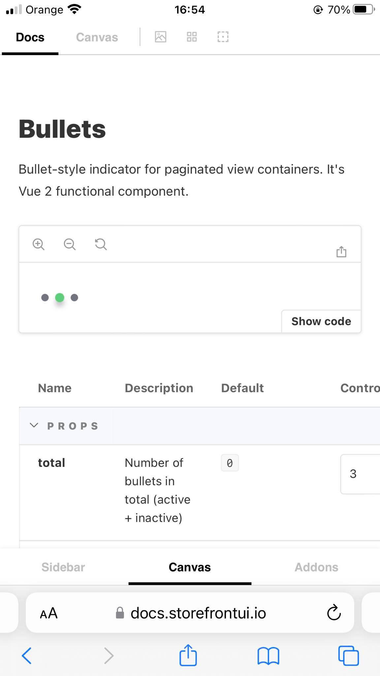Image resolution: width=380 pixels, height=676 pixels.
Task: Collapse the PROPS section chevron
Action: pos(34,425)
